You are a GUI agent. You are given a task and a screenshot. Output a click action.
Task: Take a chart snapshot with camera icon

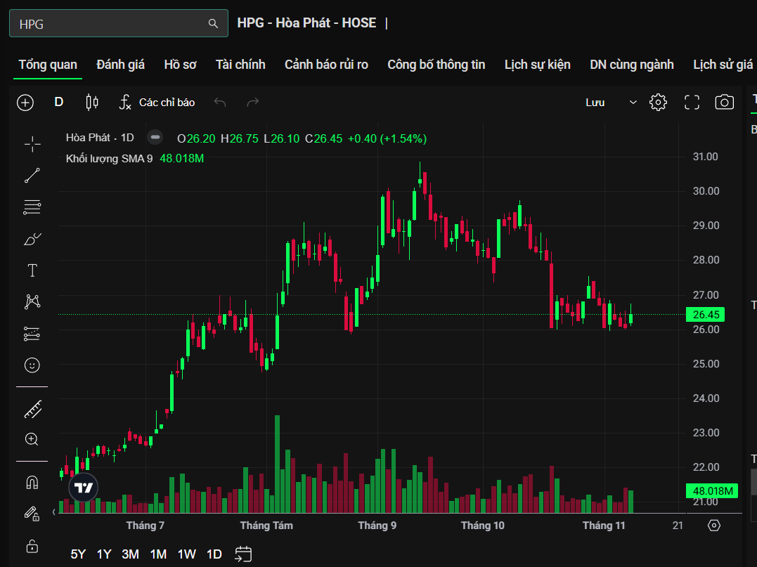[724, 103]
